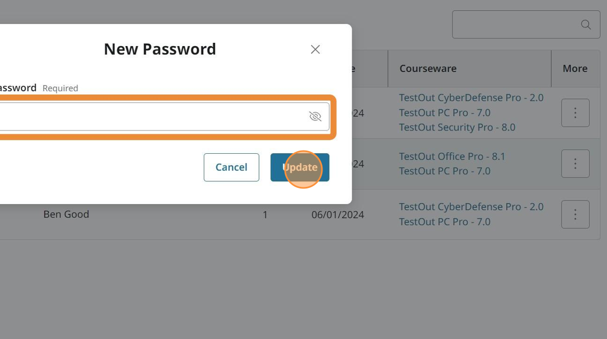Image resolution: width=607 pixels, height=339 pixels.
Task: Close the New Password dialog
Action: (x=315, y=49)
